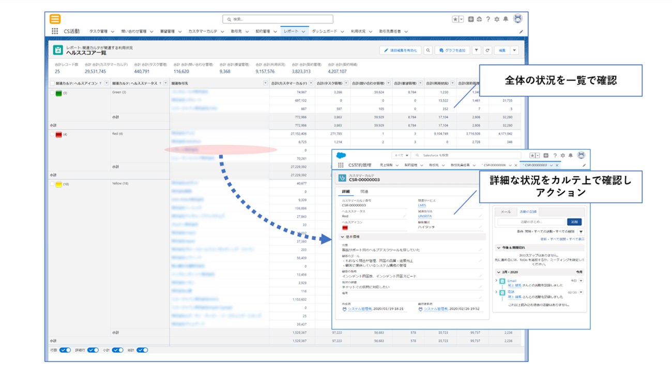The image size is (672, 372).
Task: Open the app launcher in CS契約管理 window
Action: [341, 165]
